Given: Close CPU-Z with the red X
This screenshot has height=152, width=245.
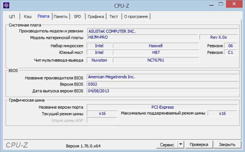Looking at the screenshot, I should [x=234, y=4].
